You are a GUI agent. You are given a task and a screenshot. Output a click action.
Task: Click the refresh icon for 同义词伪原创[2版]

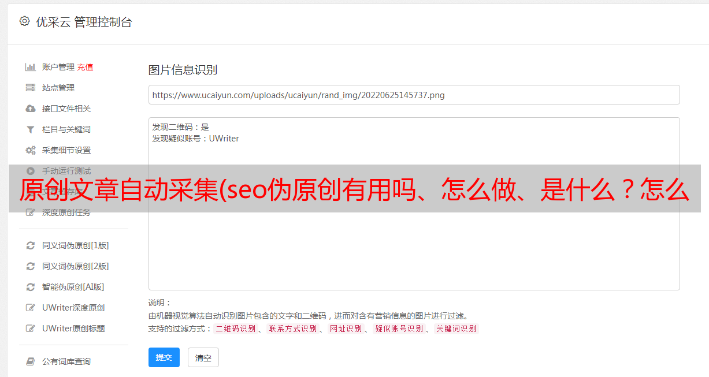coord(31,266)
